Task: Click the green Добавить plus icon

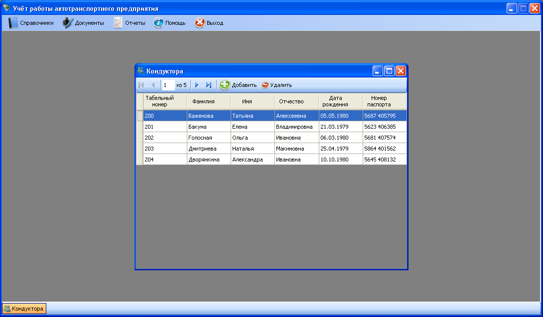Action: coord(225,85)
